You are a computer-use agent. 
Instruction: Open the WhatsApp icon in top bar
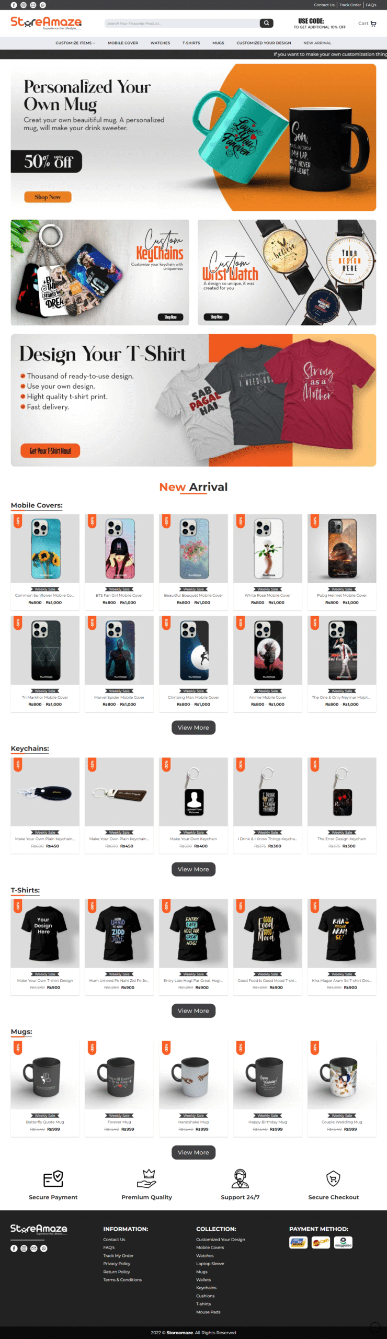pos(43,5)
